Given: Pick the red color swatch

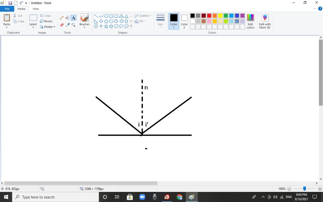Looking at the screenshot, I should coord(209,16).
